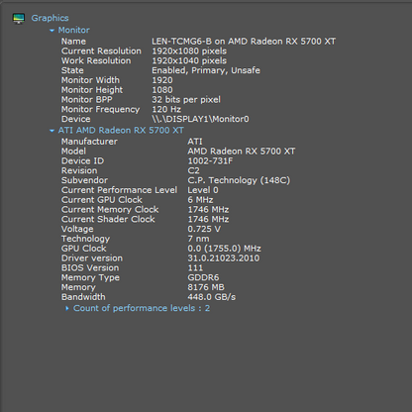Click the Subvendor label
Viewport: 412px width, 412px height.
(x=84, y=180)
